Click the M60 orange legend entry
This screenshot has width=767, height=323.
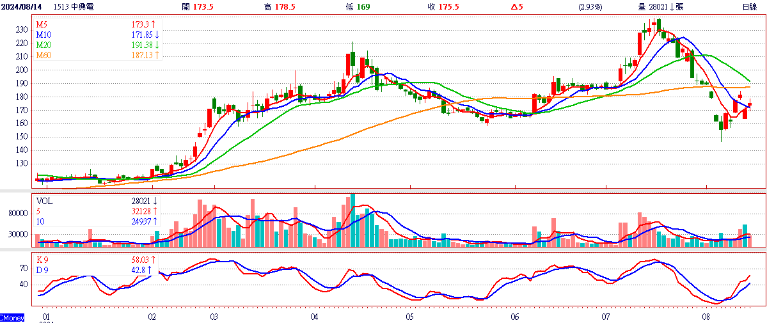pyautogui.click(x=98, y=56)
